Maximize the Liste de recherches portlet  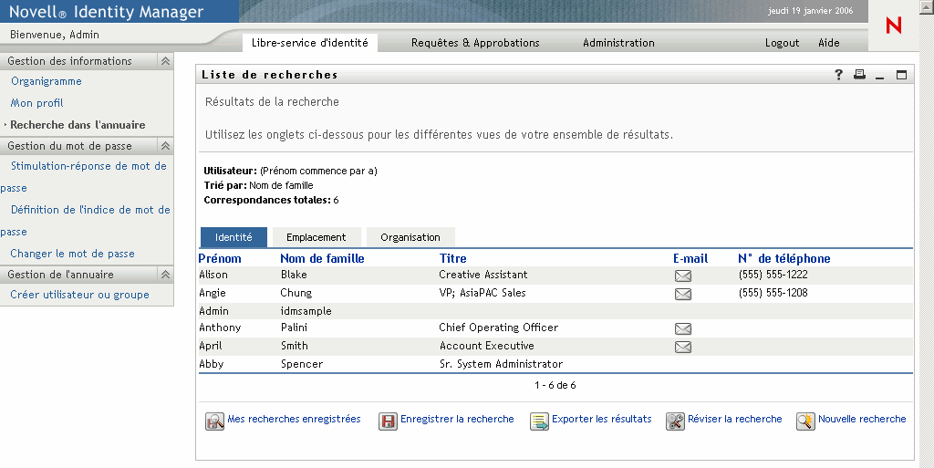click(902, 75)
